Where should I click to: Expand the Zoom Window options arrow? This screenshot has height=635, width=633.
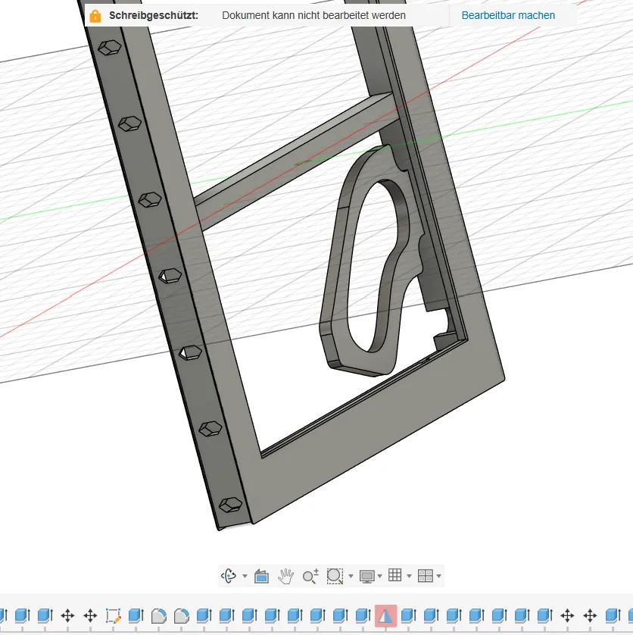(x=351, y=576)
